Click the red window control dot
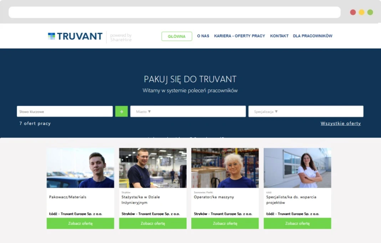This screenshot has height=243, width=381. pos(353,12)
